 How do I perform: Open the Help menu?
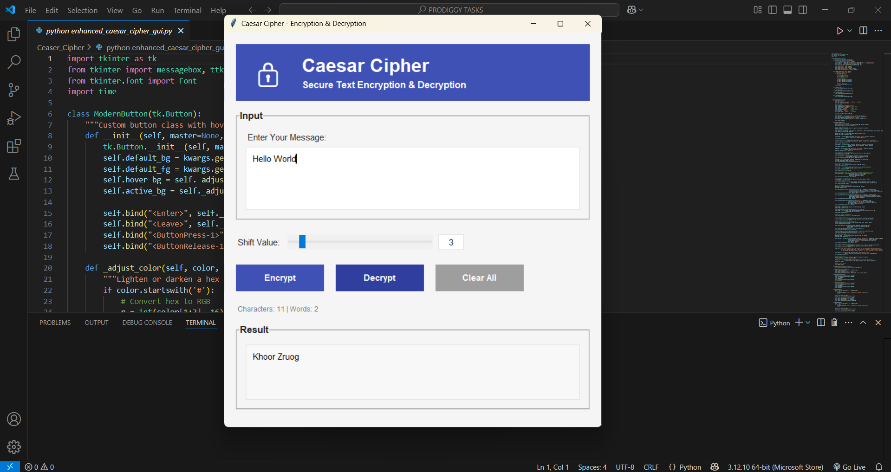pos(218,10)
